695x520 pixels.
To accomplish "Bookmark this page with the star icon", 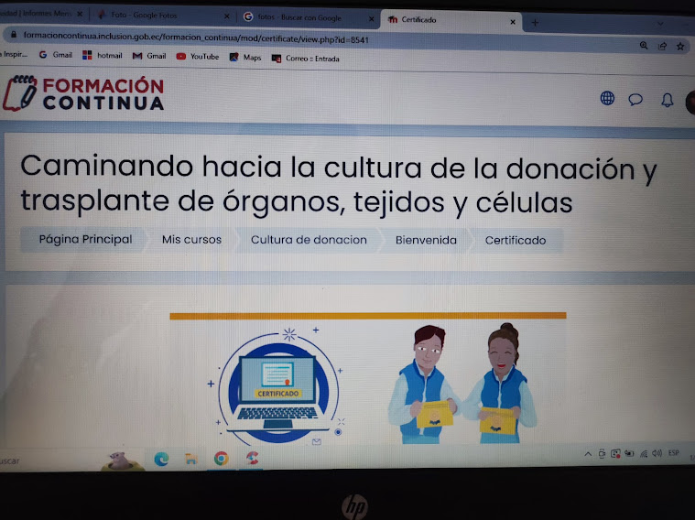I will click(x=680, y=45).
